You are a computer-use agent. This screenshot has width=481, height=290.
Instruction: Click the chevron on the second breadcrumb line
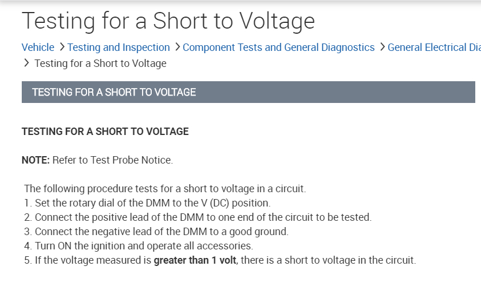point(27,63)
